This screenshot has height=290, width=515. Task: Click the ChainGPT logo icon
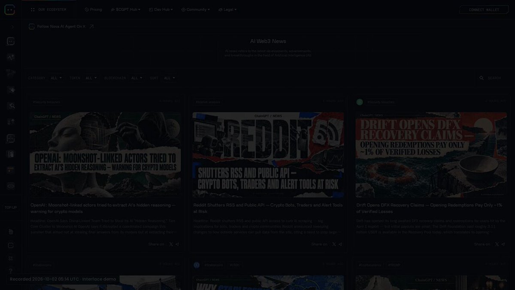(x=10, y=9)
